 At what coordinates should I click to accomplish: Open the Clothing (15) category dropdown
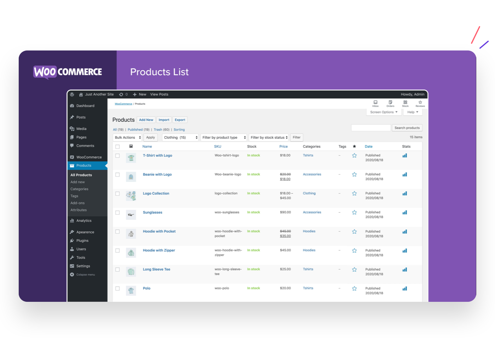tap(181, 138)
